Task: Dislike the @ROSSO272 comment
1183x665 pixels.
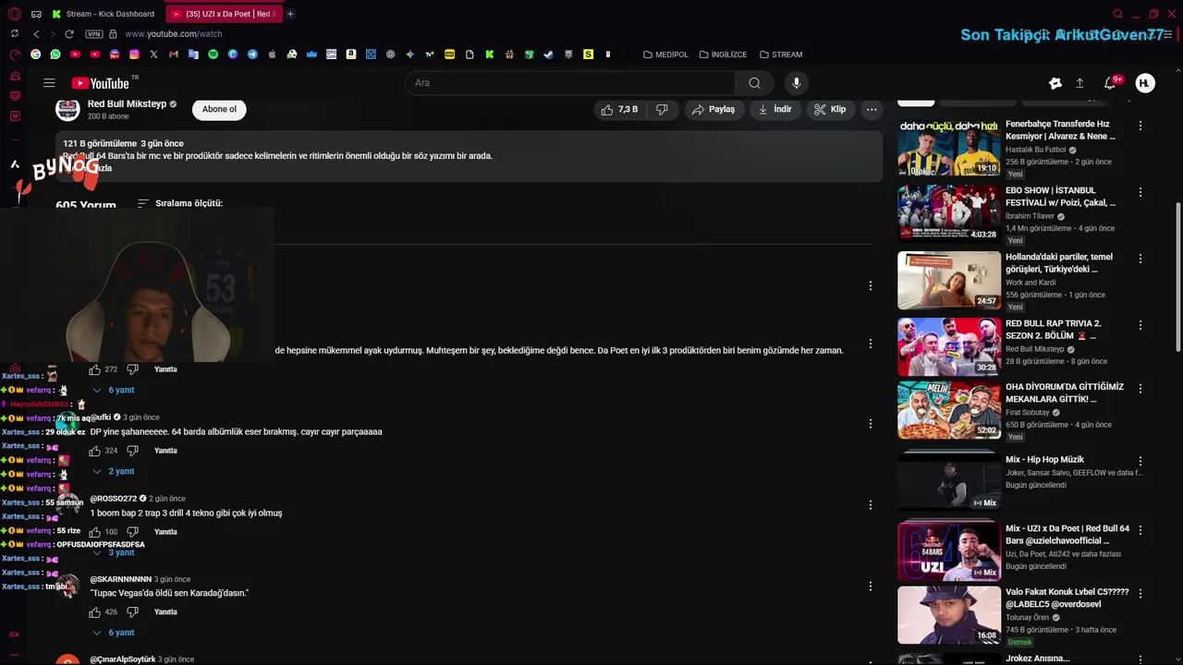Action: click(132, 532)
